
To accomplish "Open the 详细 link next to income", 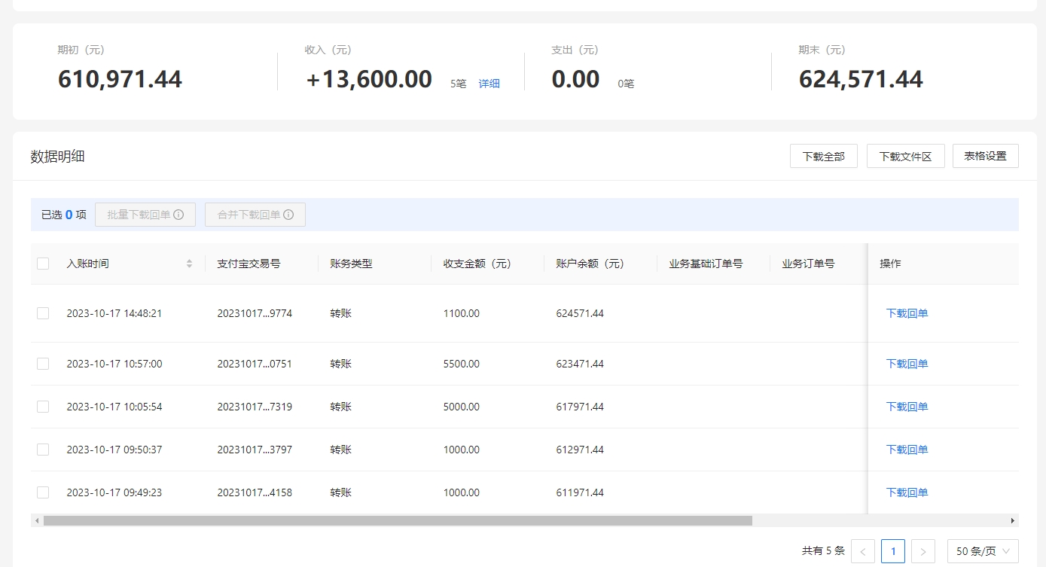I will tap(489, 84).
